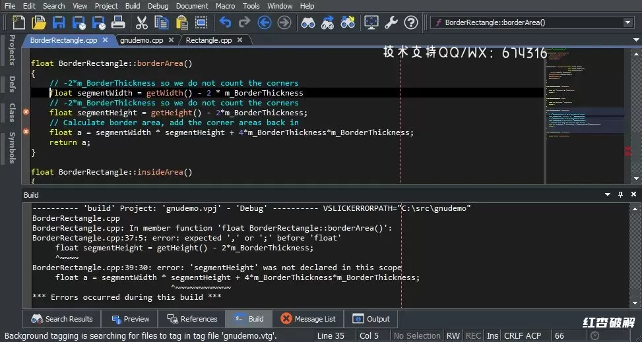This screenshot has width=642, height=342.
Task: Open the Output tab
Action: 371,319
